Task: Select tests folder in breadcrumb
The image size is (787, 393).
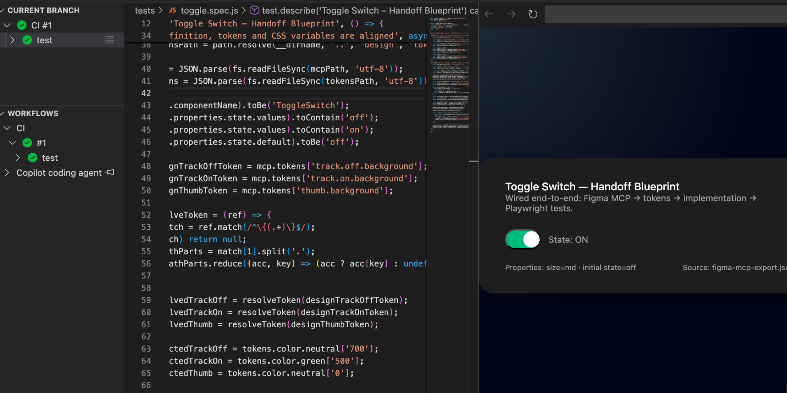Action: pyautogui.click(x=144, y=10)
